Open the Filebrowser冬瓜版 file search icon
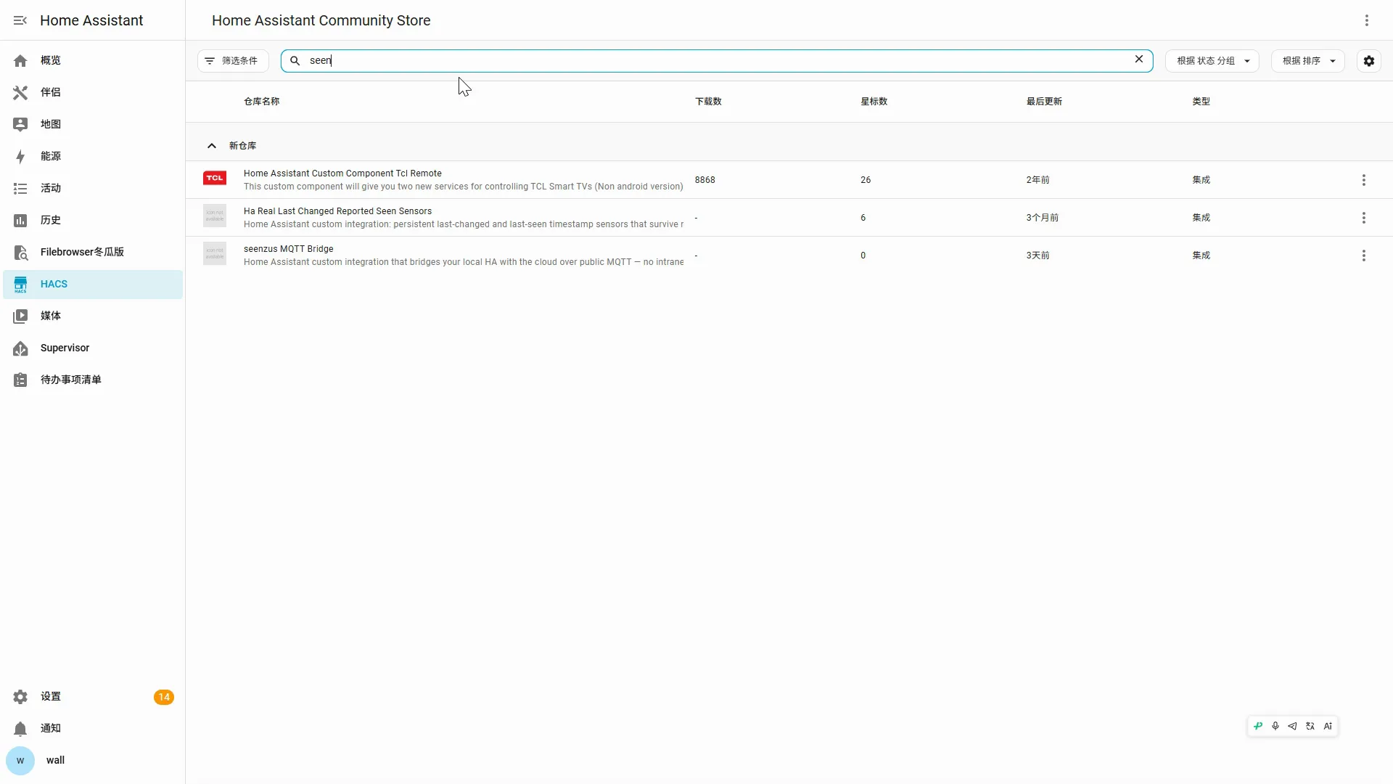Image resolution: width=1393 pixels, height=784 pixels. [x=20, y=253]
